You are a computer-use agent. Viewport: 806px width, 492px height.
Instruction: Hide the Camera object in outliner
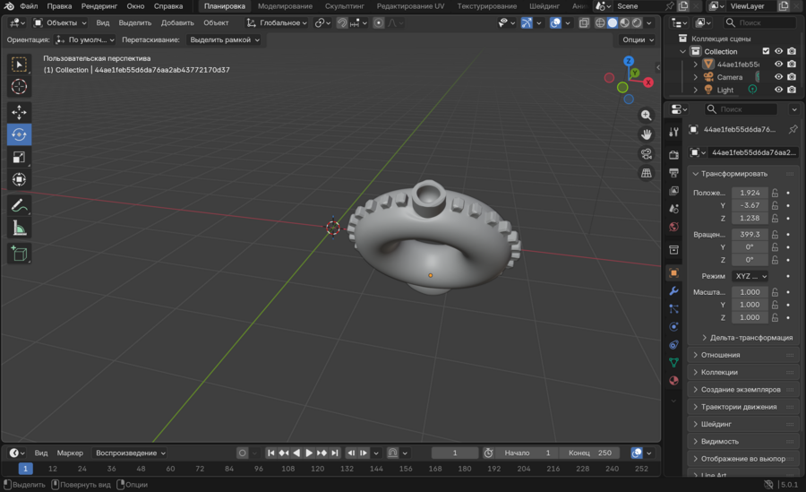point(778,77)
